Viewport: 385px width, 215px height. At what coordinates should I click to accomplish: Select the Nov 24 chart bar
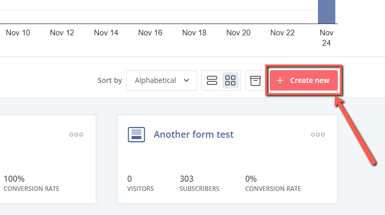[x=327, y=12]
